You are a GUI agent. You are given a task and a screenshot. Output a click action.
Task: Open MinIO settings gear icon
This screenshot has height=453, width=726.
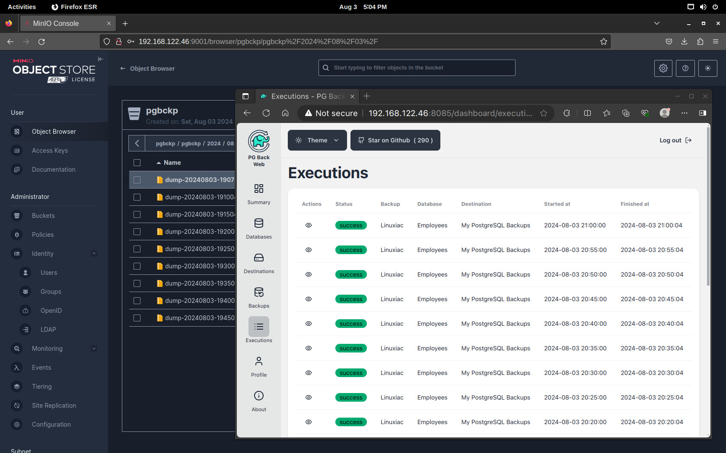[x=663, y=68]
